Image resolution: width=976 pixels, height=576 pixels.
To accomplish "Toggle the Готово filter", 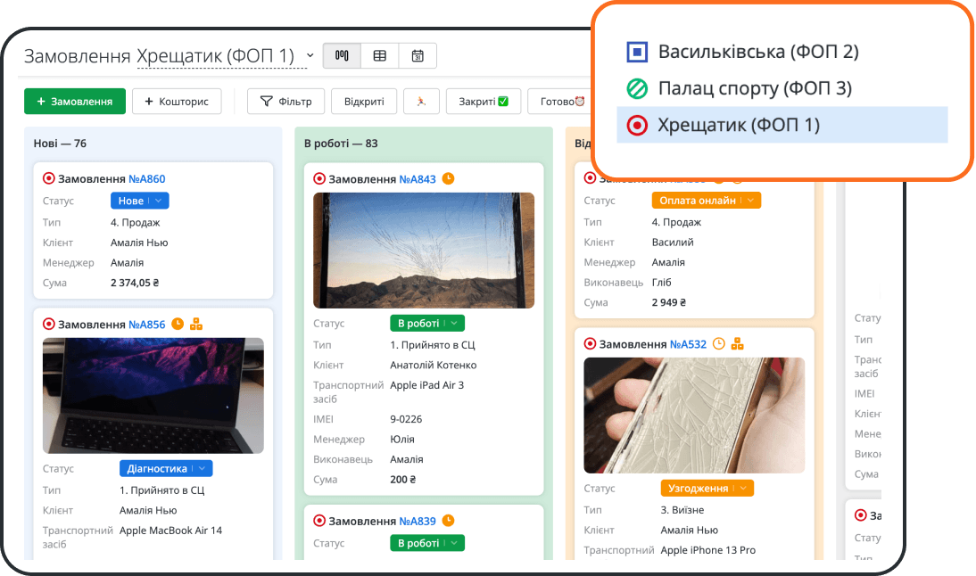I will click(x=562, y=102).
